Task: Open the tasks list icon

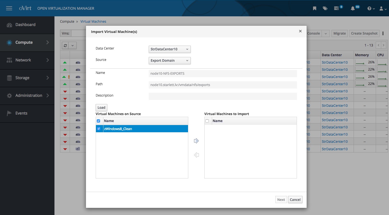Action: click(336, 8)
